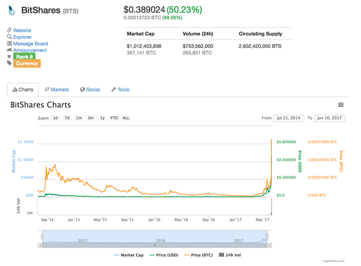Set chart zoom to 7d
Viewport: 361px width, 266px height.
pyautogui.click(x=67, y=118)
